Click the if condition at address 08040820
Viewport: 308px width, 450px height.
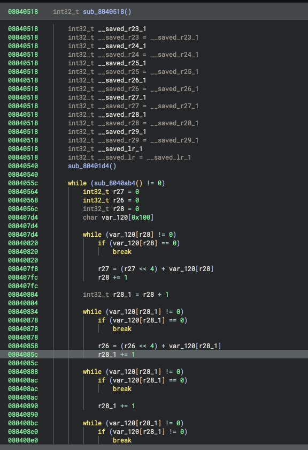tap(138, 243)
